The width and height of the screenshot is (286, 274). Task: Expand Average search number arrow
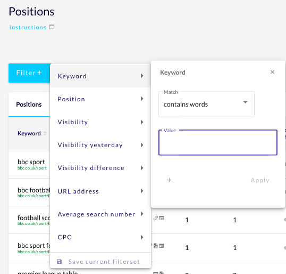tap(142, 214)
